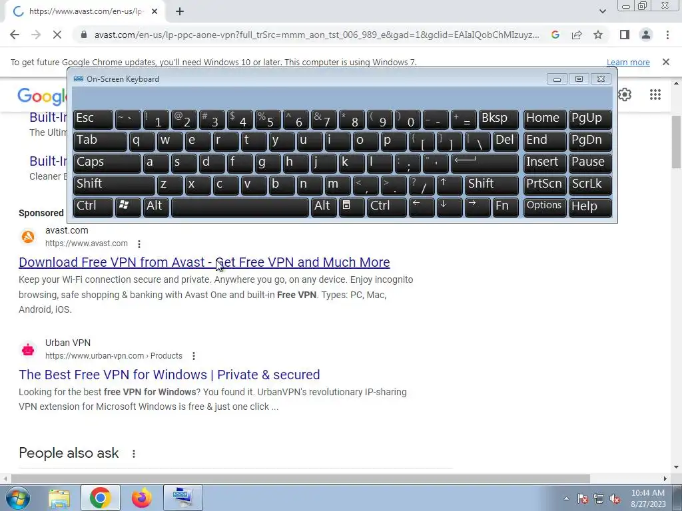
Task: Open options for Urban VPN result
Action: tap(194, 356)
